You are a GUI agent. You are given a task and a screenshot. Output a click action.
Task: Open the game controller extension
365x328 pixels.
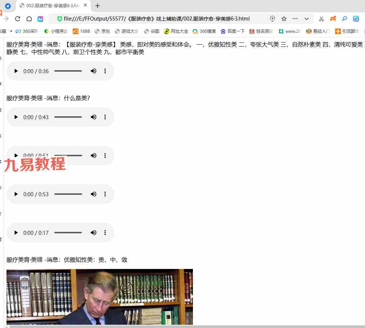[333, 19]
